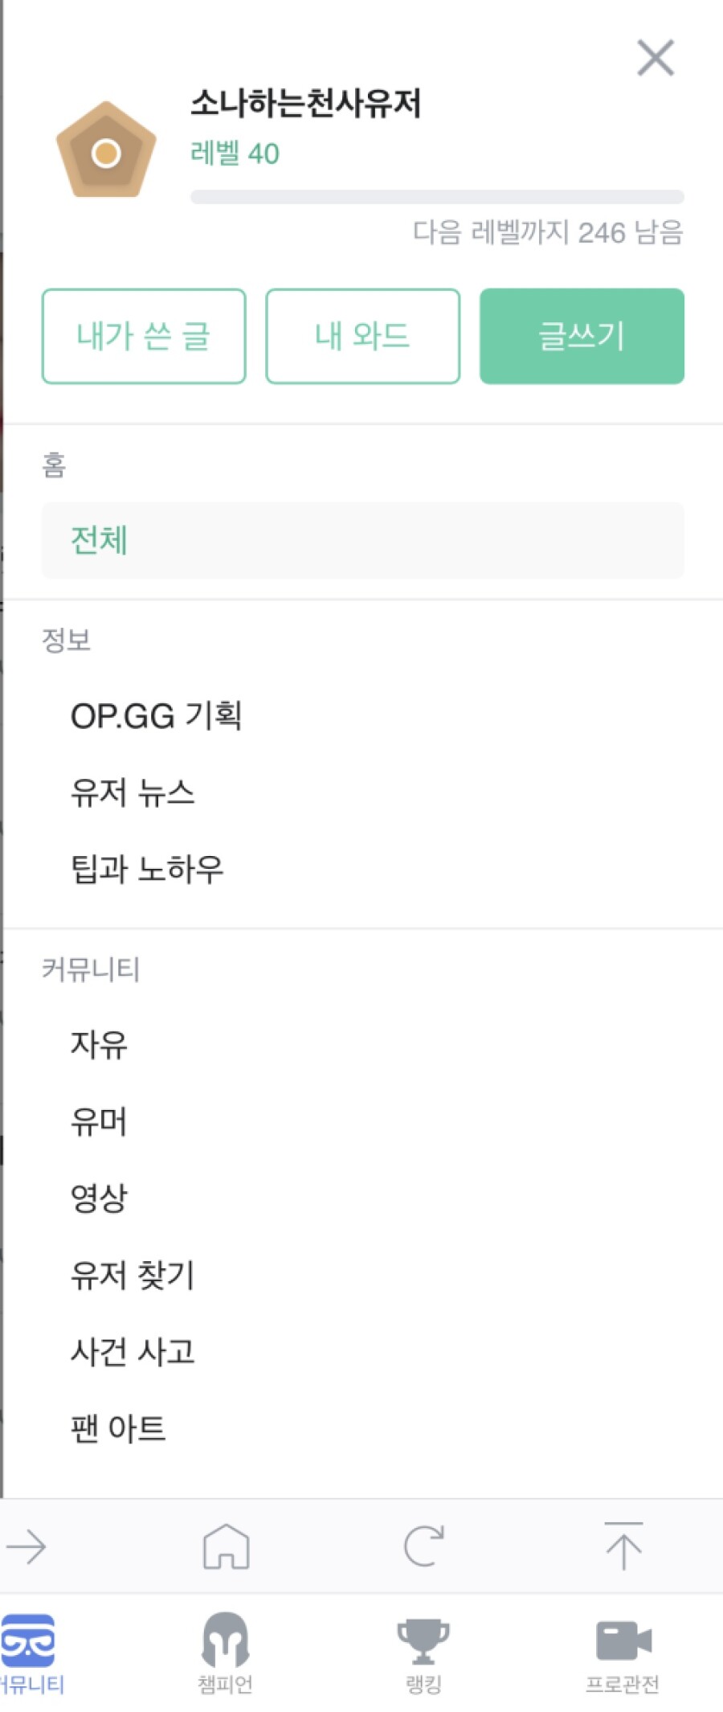The width and height of the screenshot is (723, 1712).
Task: Select 전체 under home section
Action: pos(362,540)
